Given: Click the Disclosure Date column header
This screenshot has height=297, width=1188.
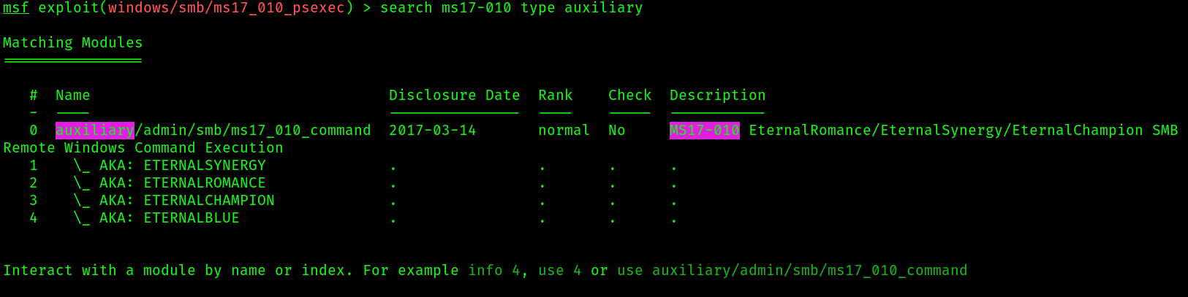Looking at the screenshot, I should (455, 96).
